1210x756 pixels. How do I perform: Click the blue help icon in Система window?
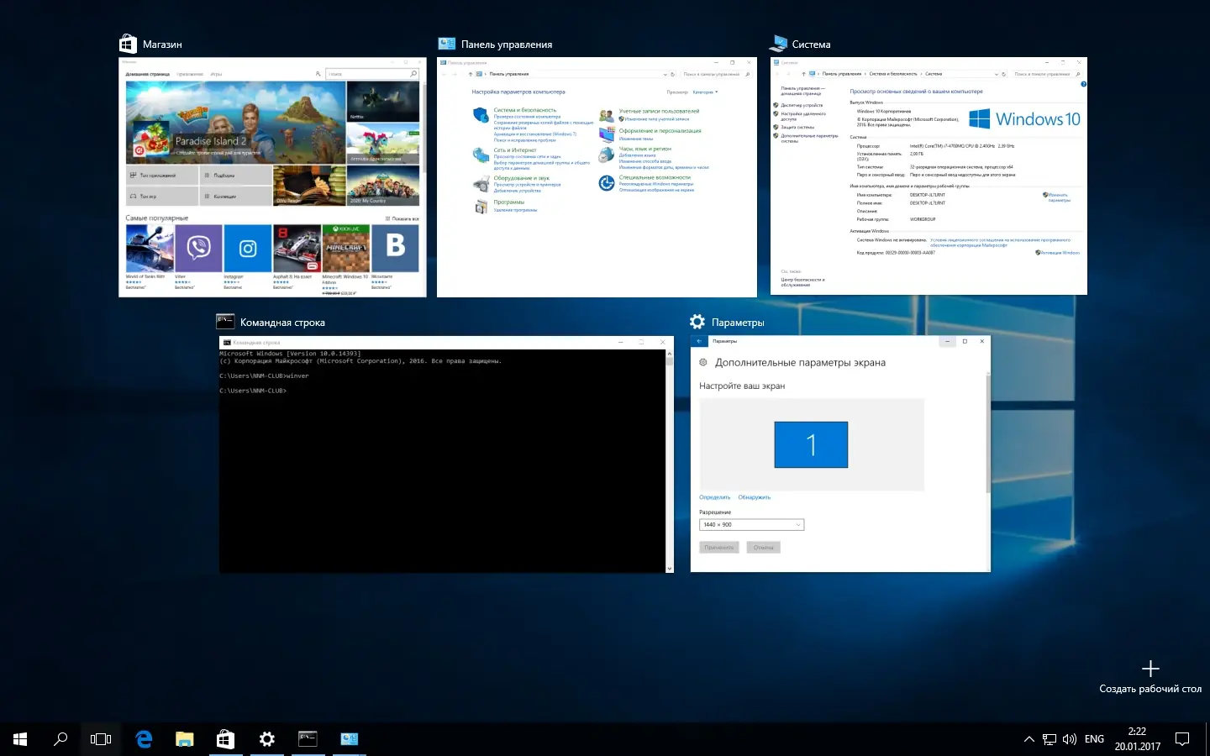pyautogui.click(x=1083, y=84)
